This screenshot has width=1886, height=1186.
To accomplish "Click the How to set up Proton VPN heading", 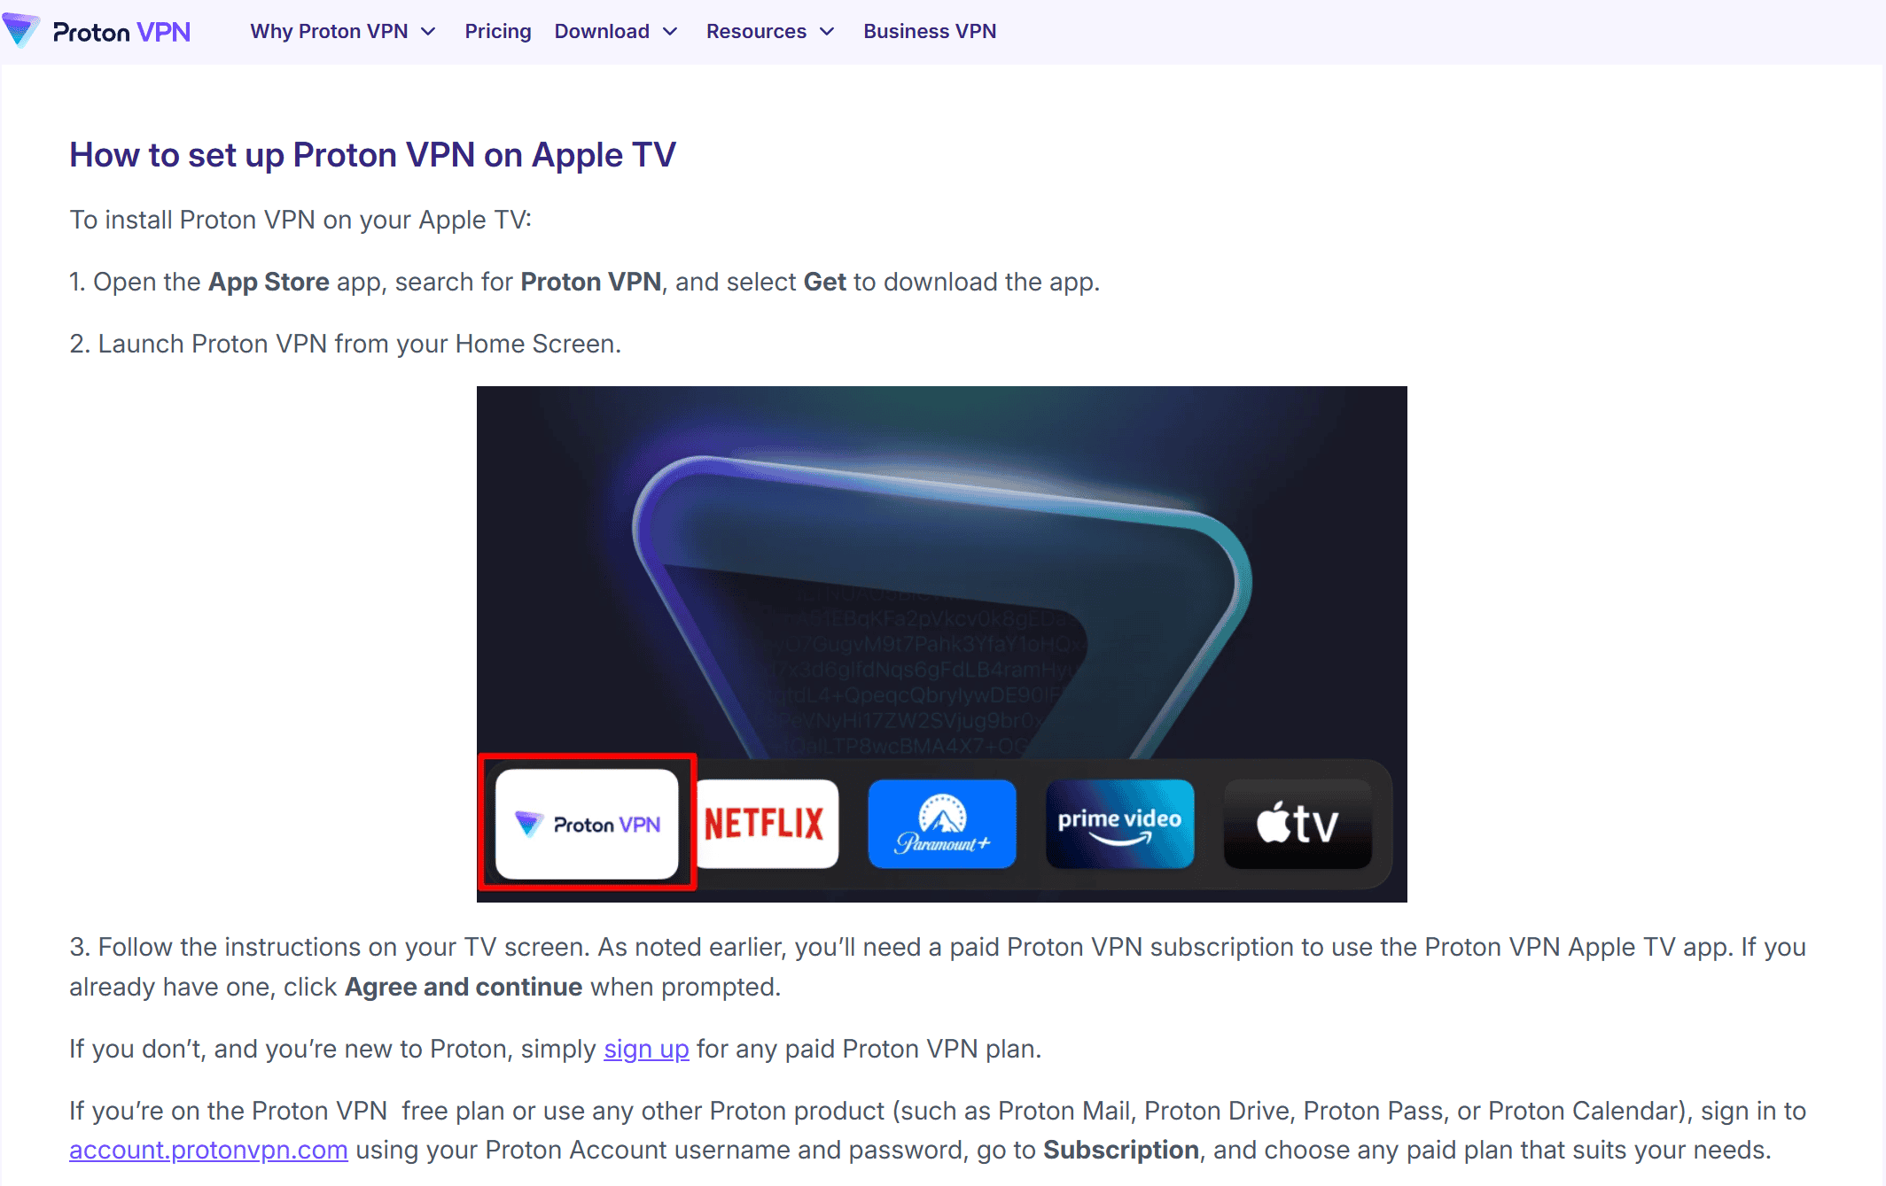I will [x=372, y=154].
